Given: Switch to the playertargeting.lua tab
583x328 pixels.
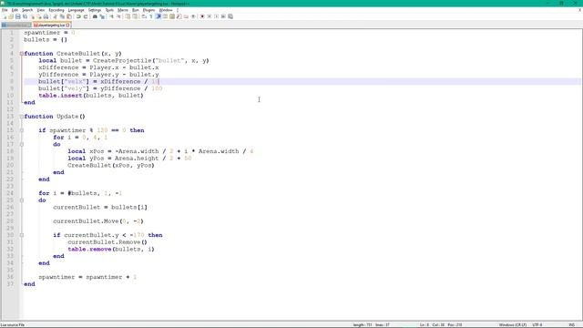Looking at the screenshot, I should point(51,25).
